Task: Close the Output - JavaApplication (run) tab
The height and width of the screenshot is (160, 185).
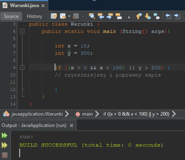Action: click(71, 125)
